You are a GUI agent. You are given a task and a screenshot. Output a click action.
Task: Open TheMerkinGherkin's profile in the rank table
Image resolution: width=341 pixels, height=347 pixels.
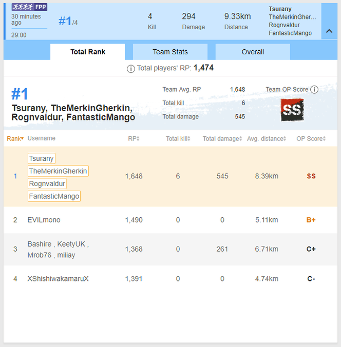pyautogui.click(x=58, y=171)
